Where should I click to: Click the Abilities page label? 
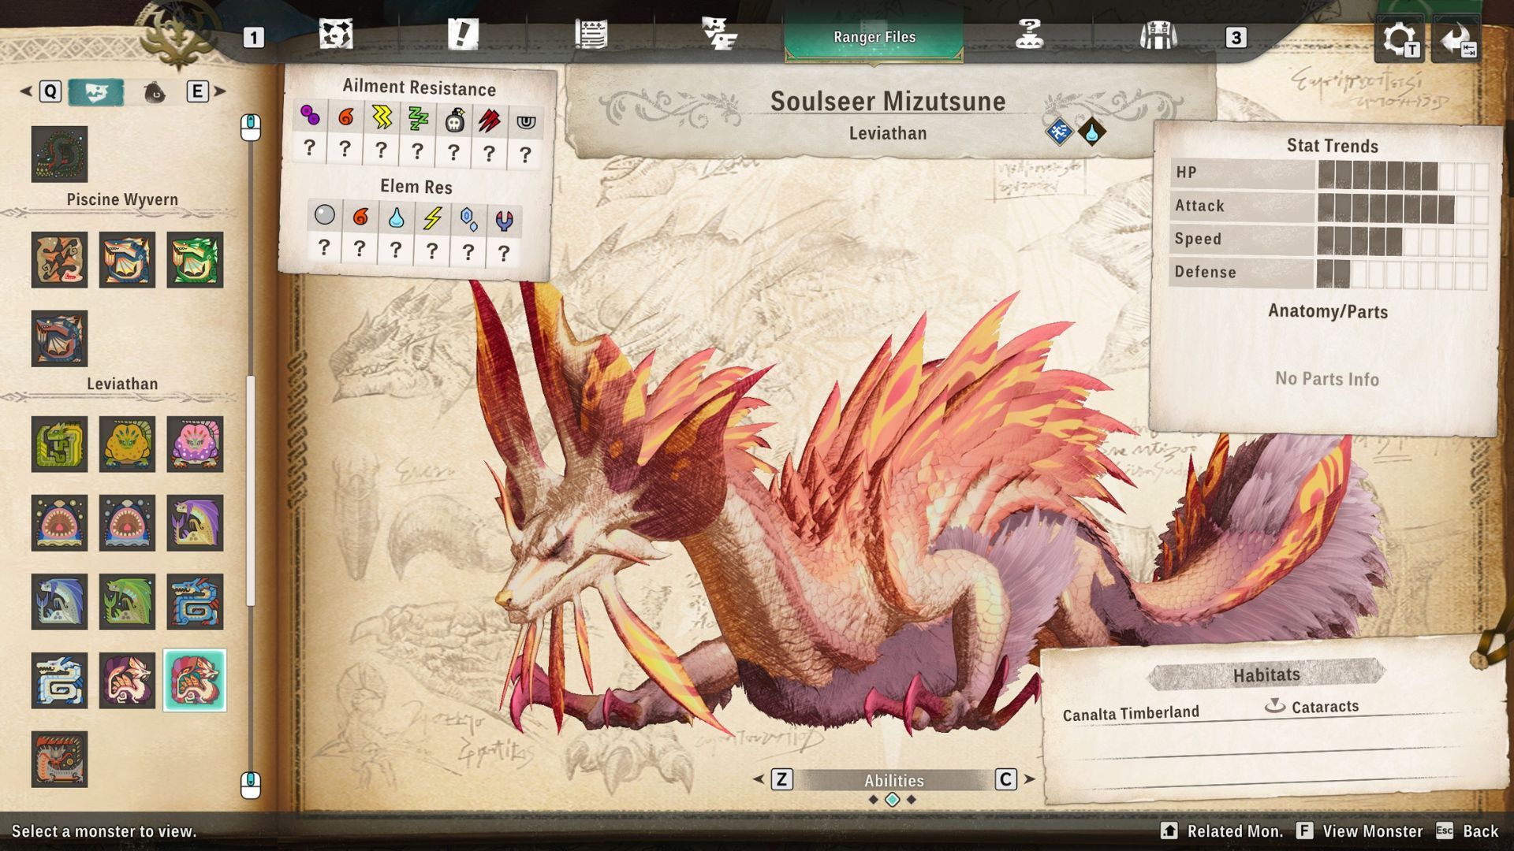pyautogui.click(x=893, y=780)
